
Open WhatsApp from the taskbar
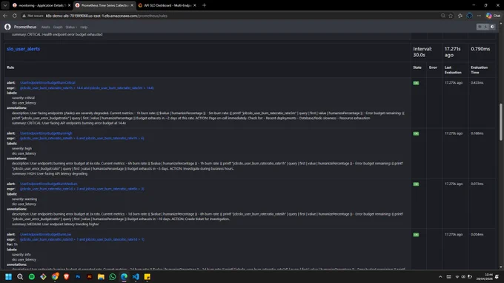(113, 277)
